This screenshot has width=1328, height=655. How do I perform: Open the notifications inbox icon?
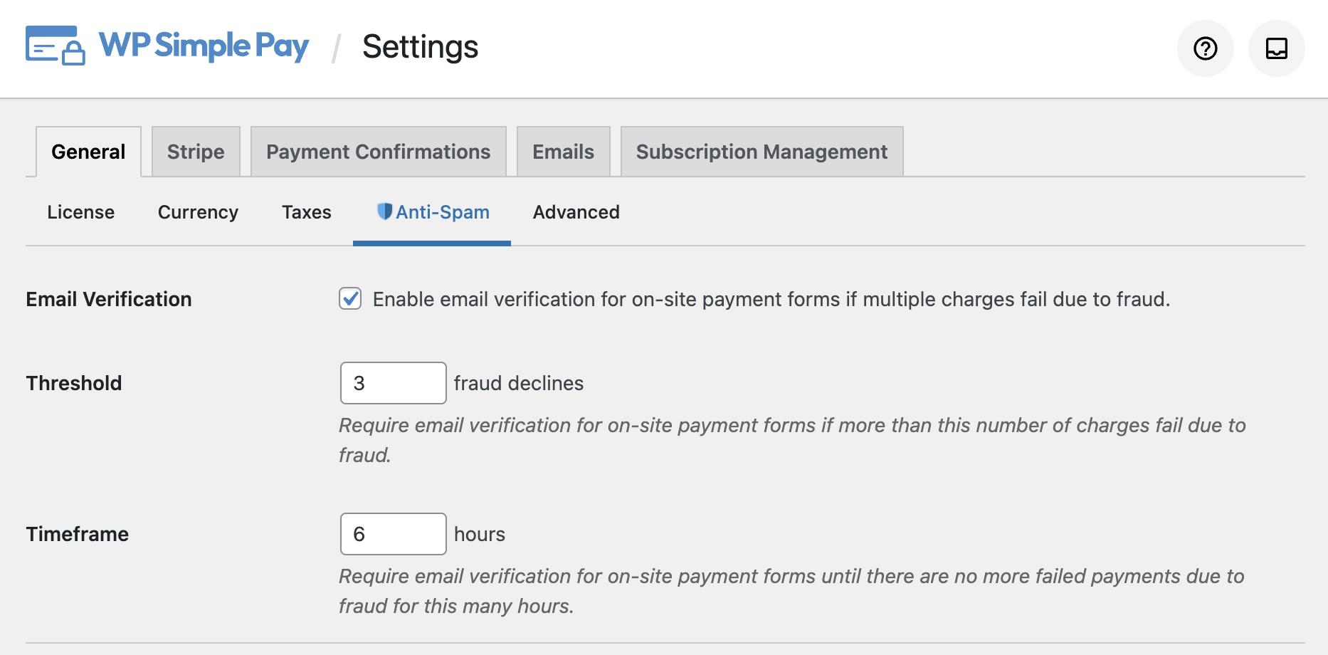point(1276,48)
